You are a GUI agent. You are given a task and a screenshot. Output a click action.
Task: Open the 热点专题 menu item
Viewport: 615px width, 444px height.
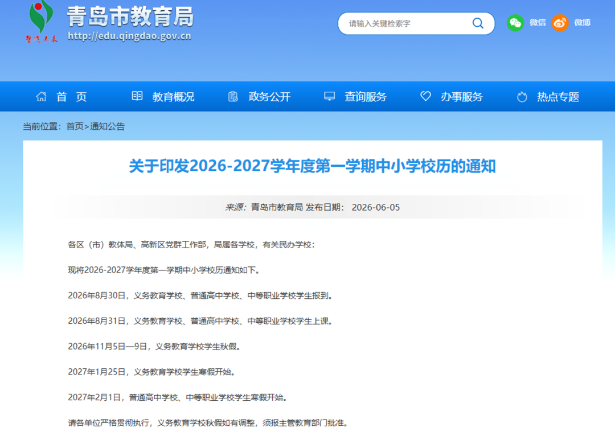click(558, 97)
